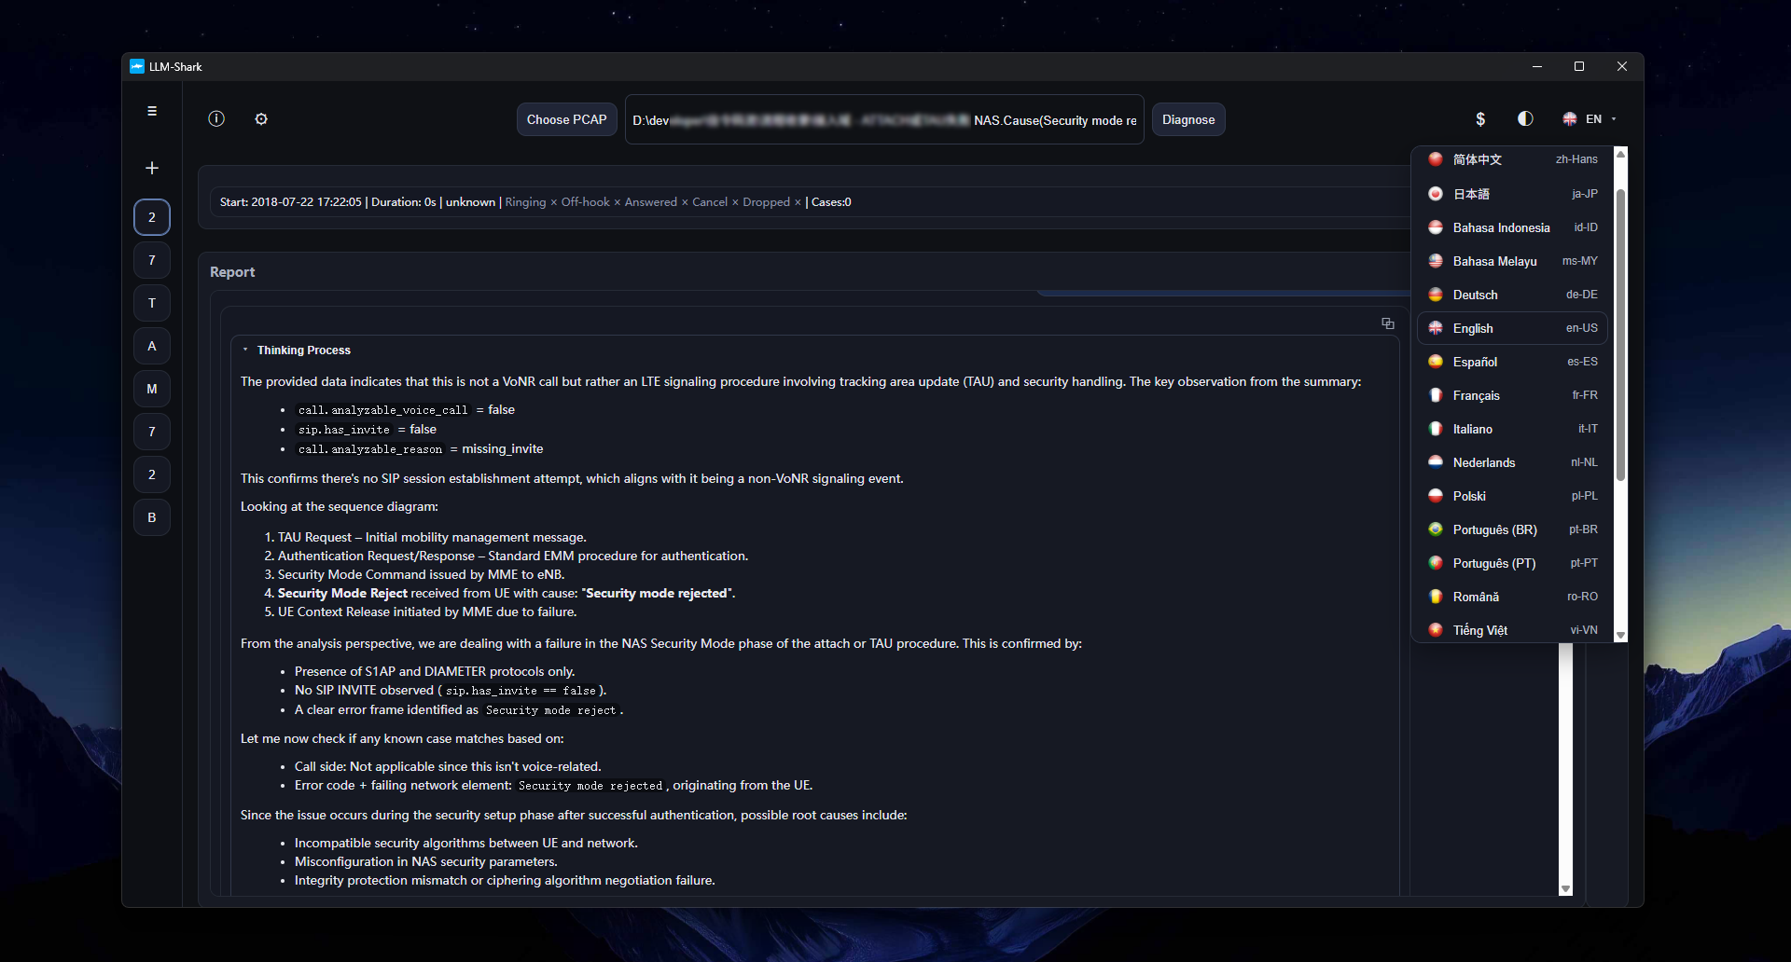Remove the Dropped filter tag
This screenshot has height=962, width=1791.
pyautogui.click(x=798, y=202)
